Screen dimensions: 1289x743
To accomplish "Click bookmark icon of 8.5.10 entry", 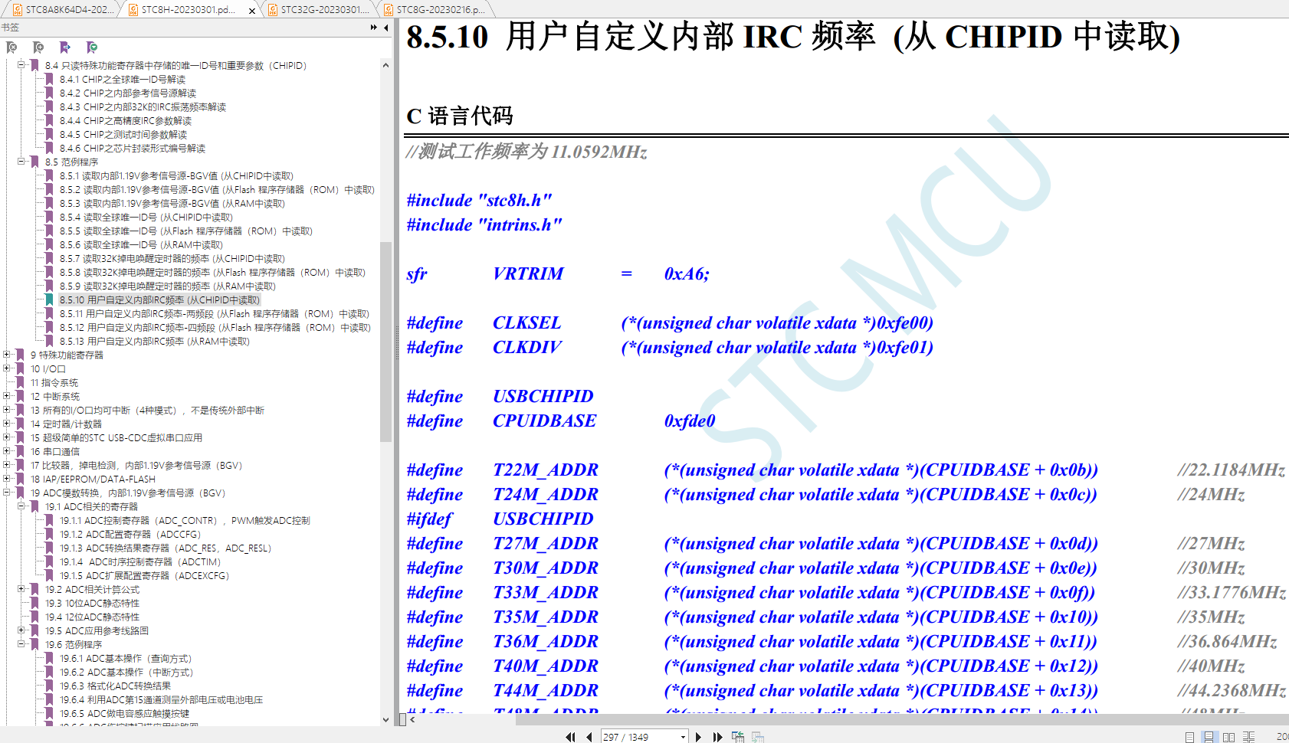I will tap(49, 300).
